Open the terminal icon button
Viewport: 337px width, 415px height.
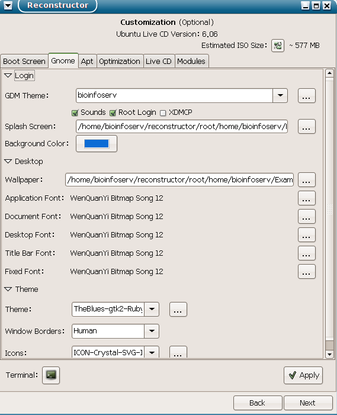tap(51, 375)
